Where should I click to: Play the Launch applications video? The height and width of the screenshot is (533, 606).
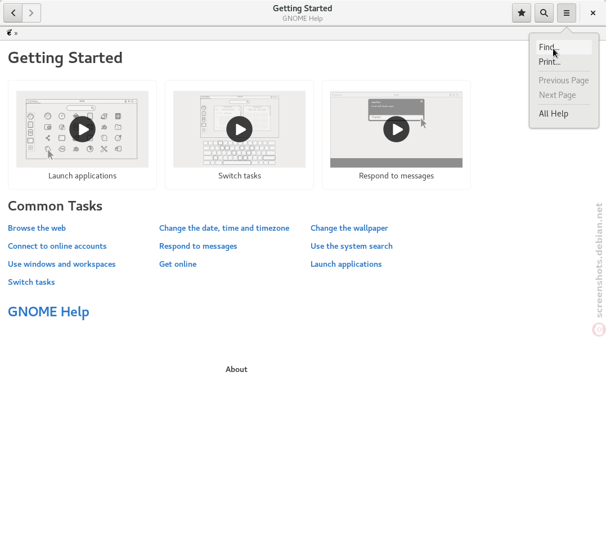[82, 129]
